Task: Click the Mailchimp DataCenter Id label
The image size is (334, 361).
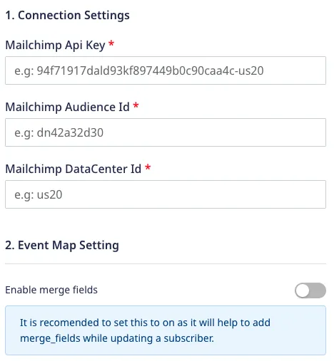Action: (x=74, y=169)
